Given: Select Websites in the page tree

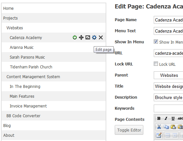Looking at the screenshot, I should pos(54,28).
